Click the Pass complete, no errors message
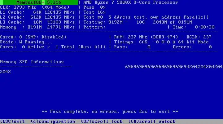The height and width of the screenshot is (124, 223). 110,112
